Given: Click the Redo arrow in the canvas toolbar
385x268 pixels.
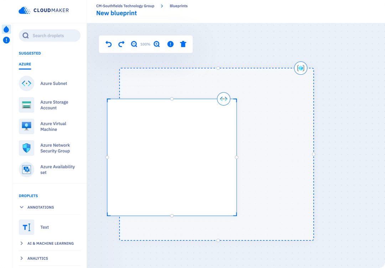Looking at the screenshot, I should [x=121, y=44].
